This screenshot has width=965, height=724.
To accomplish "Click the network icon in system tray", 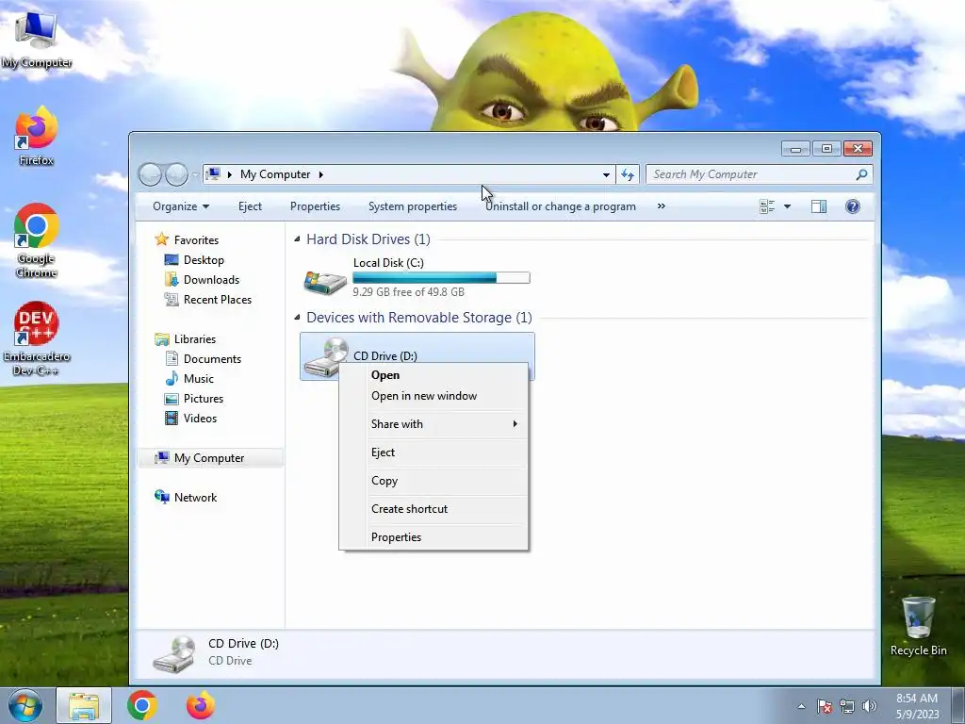I will coord(847,706).
